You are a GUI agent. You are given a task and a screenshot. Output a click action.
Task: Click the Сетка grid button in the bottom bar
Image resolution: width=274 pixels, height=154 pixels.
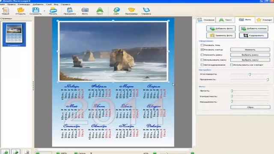pos(80,153)
